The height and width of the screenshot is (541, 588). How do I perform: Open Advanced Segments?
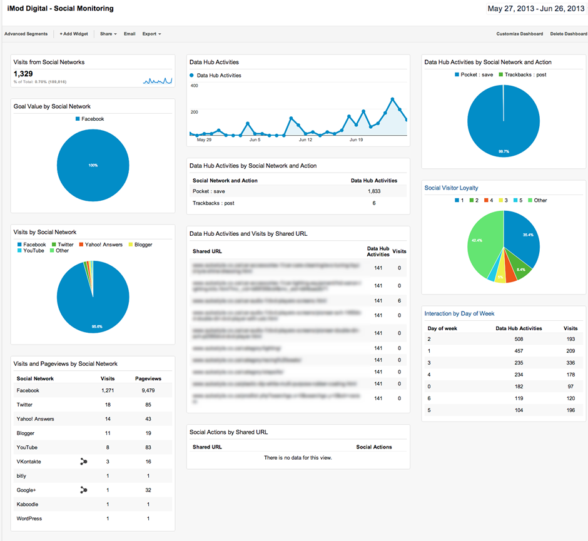(x=26, y=34)
